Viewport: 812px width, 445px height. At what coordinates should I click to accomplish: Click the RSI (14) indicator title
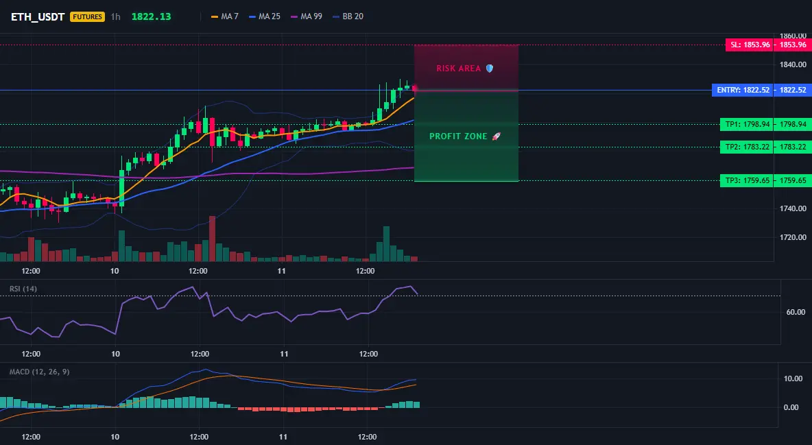point(23,289)
